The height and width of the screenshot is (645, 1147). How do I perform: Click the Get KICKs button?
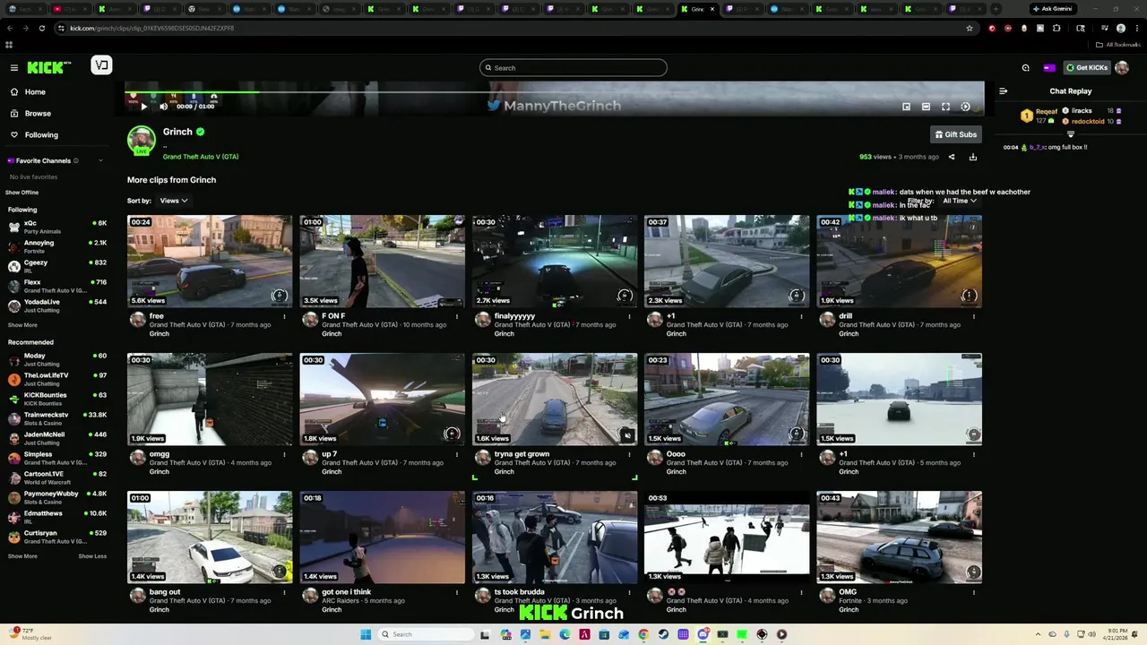tap(1086, 68)
